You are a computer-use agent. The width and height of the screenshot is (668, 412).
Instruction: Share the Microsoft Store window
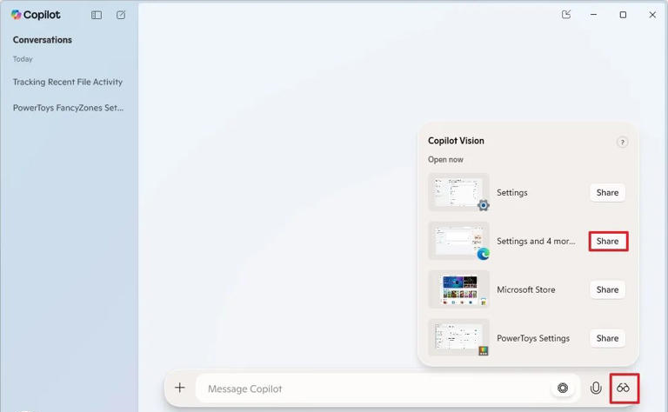coord(607,289)
